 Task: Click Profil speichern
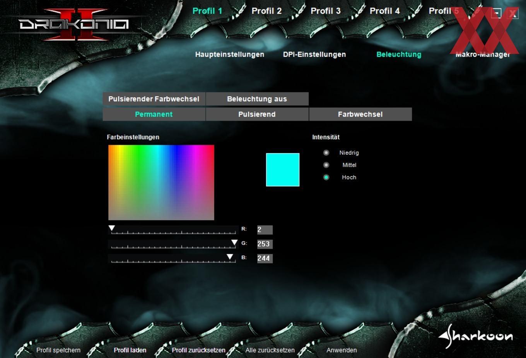[58, 350]
